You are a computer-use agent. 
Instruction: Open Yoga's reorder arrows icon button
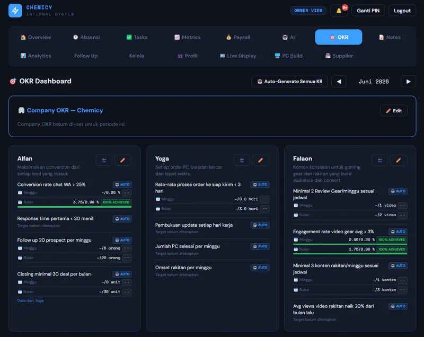coord(242,160)
